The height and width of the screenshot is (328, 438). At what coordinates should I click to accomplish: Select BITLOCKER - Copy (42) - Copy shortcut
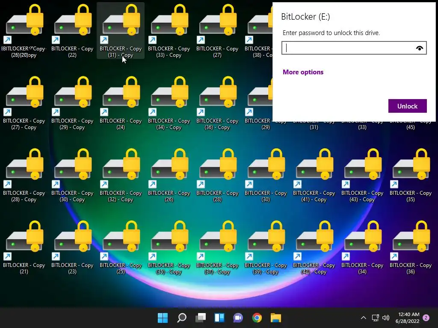click(x=314, y=247)
